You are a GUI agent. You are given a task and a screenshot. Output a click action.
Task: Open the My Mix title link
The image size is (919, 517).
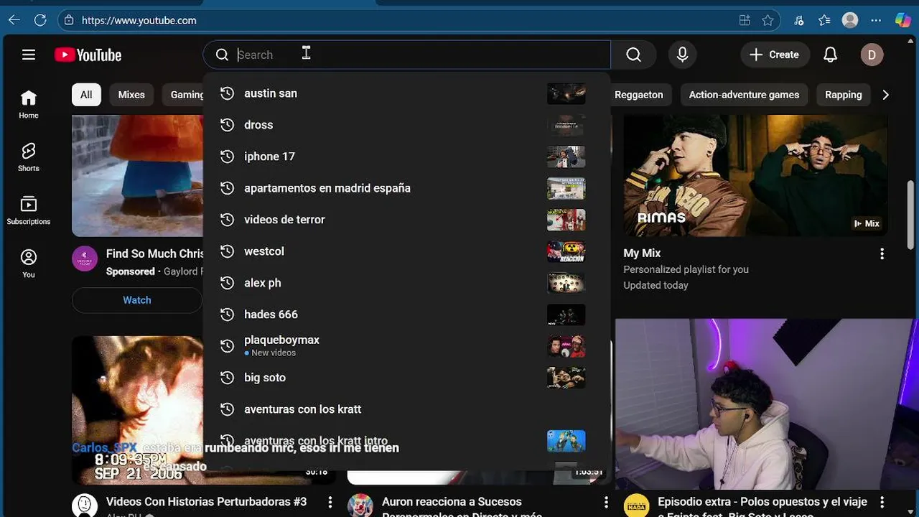click(642, 253)
